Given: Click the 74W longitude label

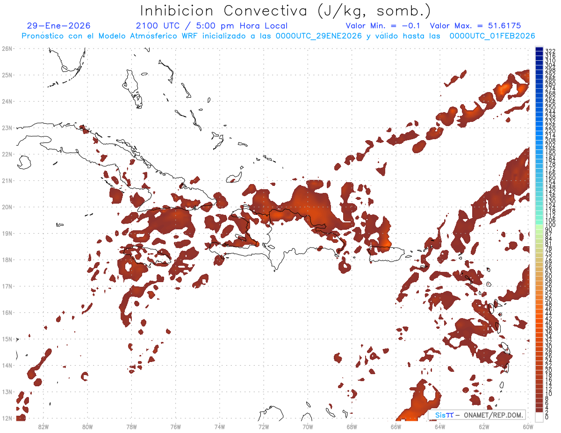Looking at the screenshot, I should coord(219,426).
